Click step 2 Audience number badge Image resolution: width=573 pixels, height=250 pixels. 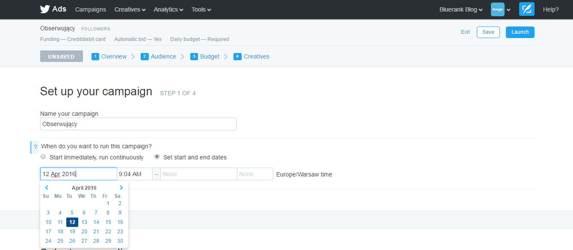[x=145, y=56]
